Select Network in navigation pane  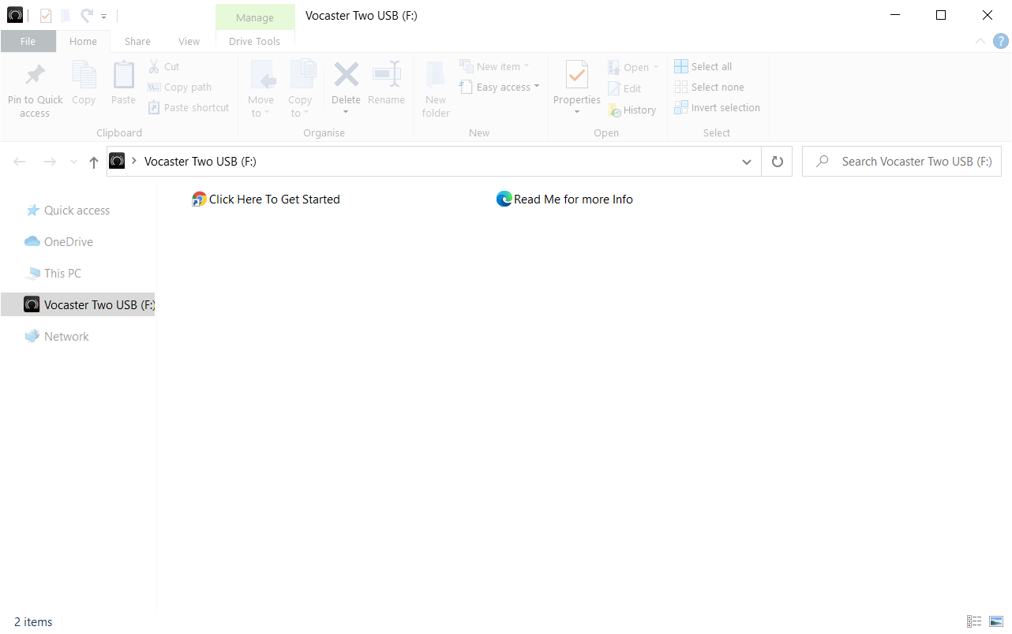[66, 337]
